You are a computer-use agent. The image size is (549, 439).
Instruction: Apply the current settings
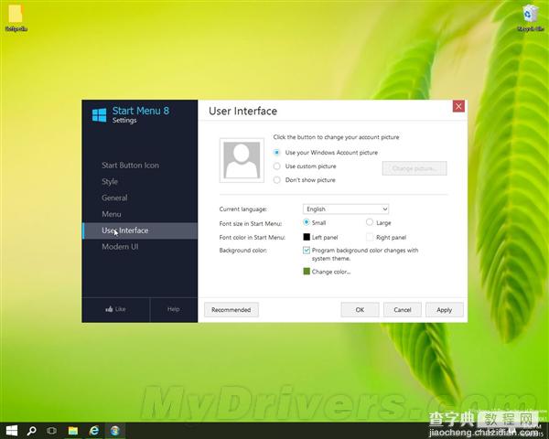pyautogui.click(x=445, y=310)
